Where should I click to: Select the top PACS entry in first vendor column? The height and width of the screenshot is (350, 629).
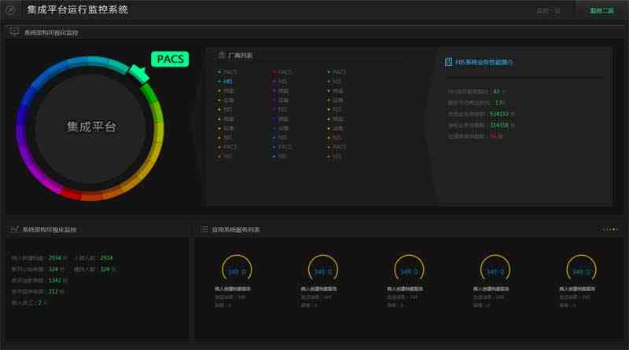(x=229, y=71)
